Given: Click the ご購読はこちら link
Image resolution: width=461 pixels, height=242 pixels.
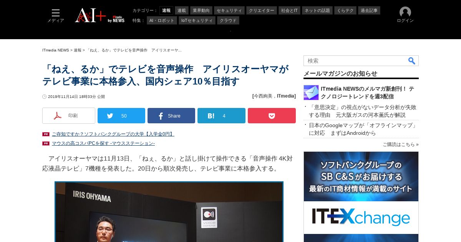Looking at the screenshot, I should pos(400,144).
